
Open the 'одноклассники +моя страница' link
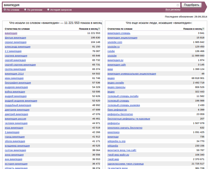(x=125, y=164)
